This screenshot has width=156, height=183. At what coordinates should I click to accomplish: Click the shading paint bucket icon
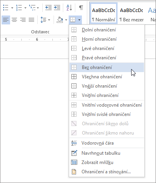[60, 20]
